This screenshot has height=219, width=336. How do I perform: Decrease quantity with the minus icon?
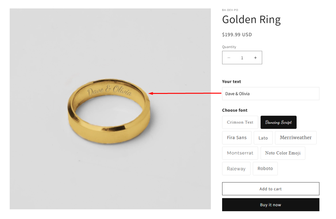click(229, 58)
